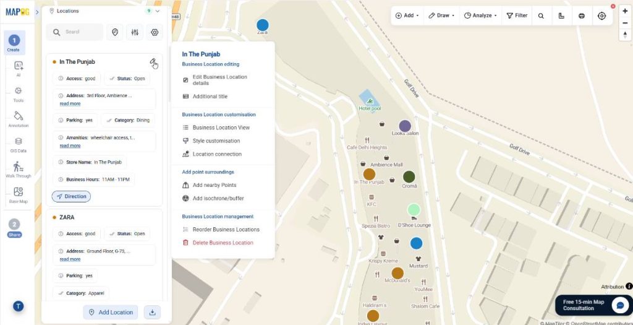Click the edit pencil icon for In The Punjab

[153, 62]
